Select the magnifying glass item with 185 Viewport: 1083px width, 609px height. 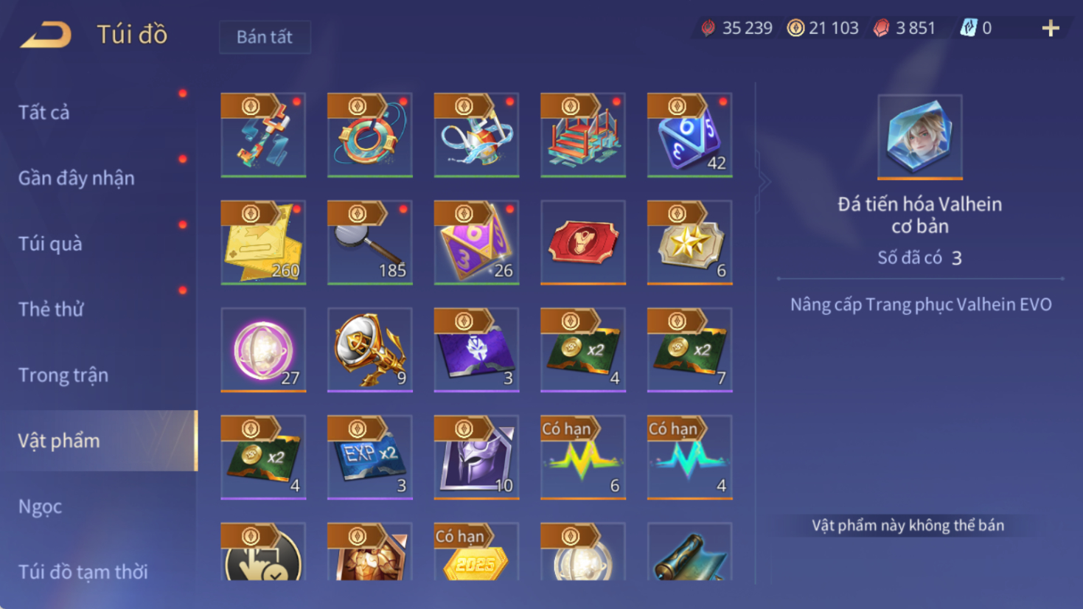(x=370, y=243)
